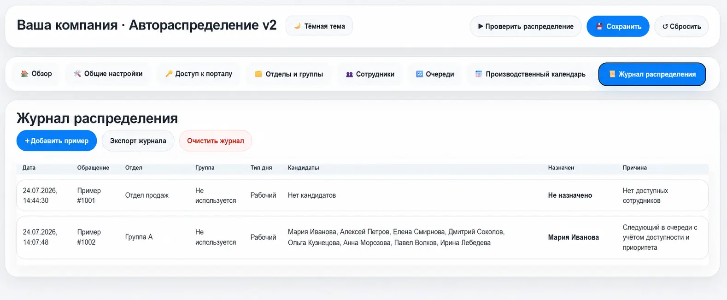Click Очистить журнал button

[x=216, y=141]
